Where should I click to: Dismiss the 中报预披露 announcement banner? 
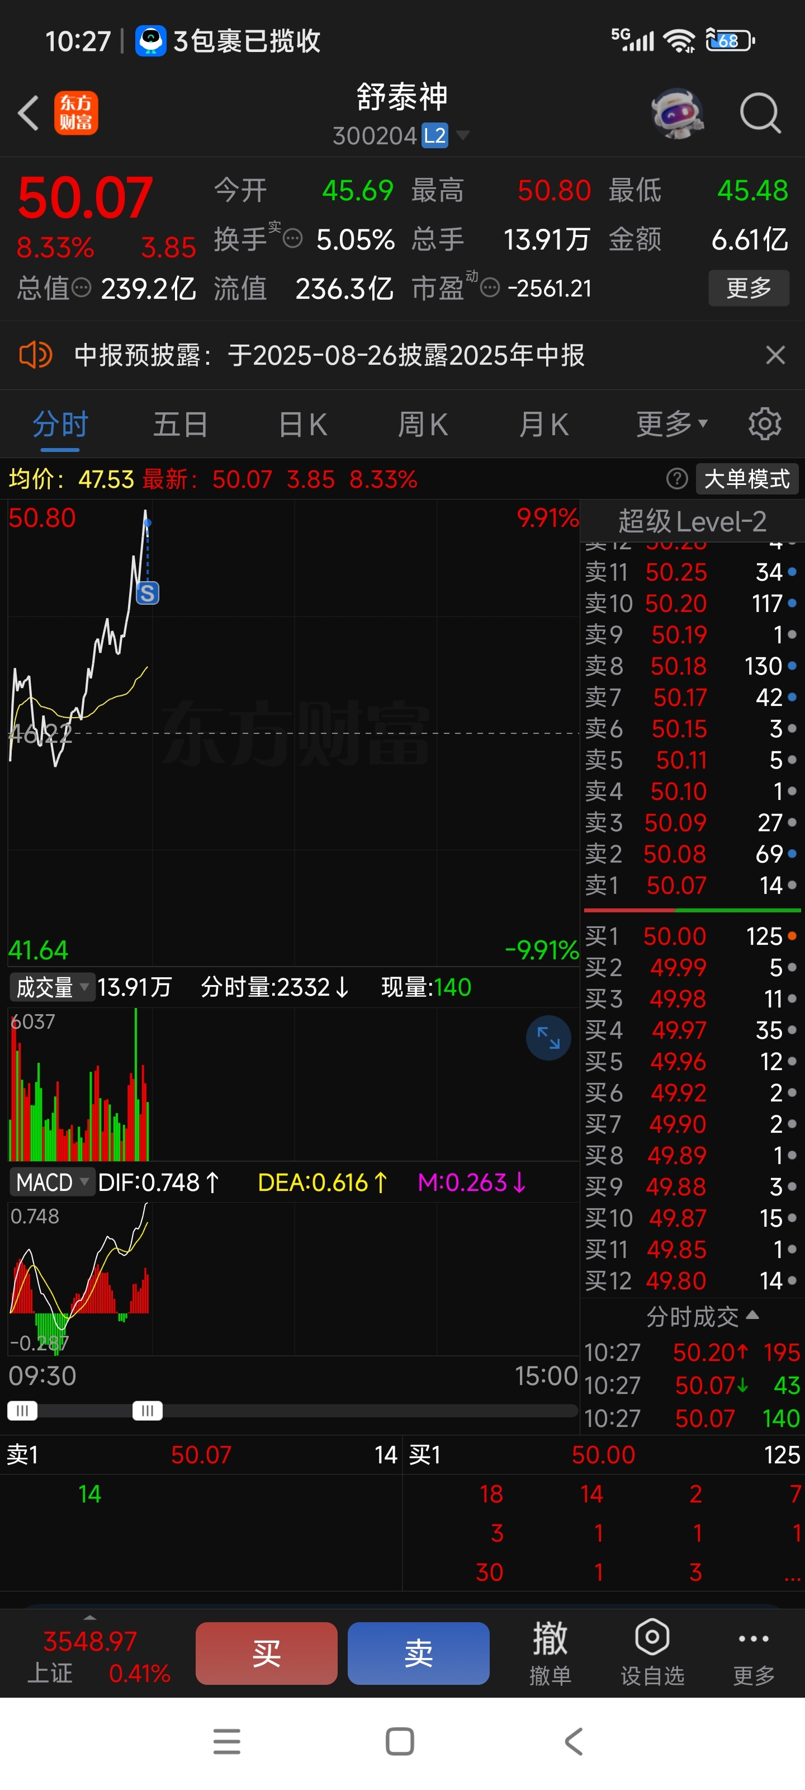coord(775,355)
